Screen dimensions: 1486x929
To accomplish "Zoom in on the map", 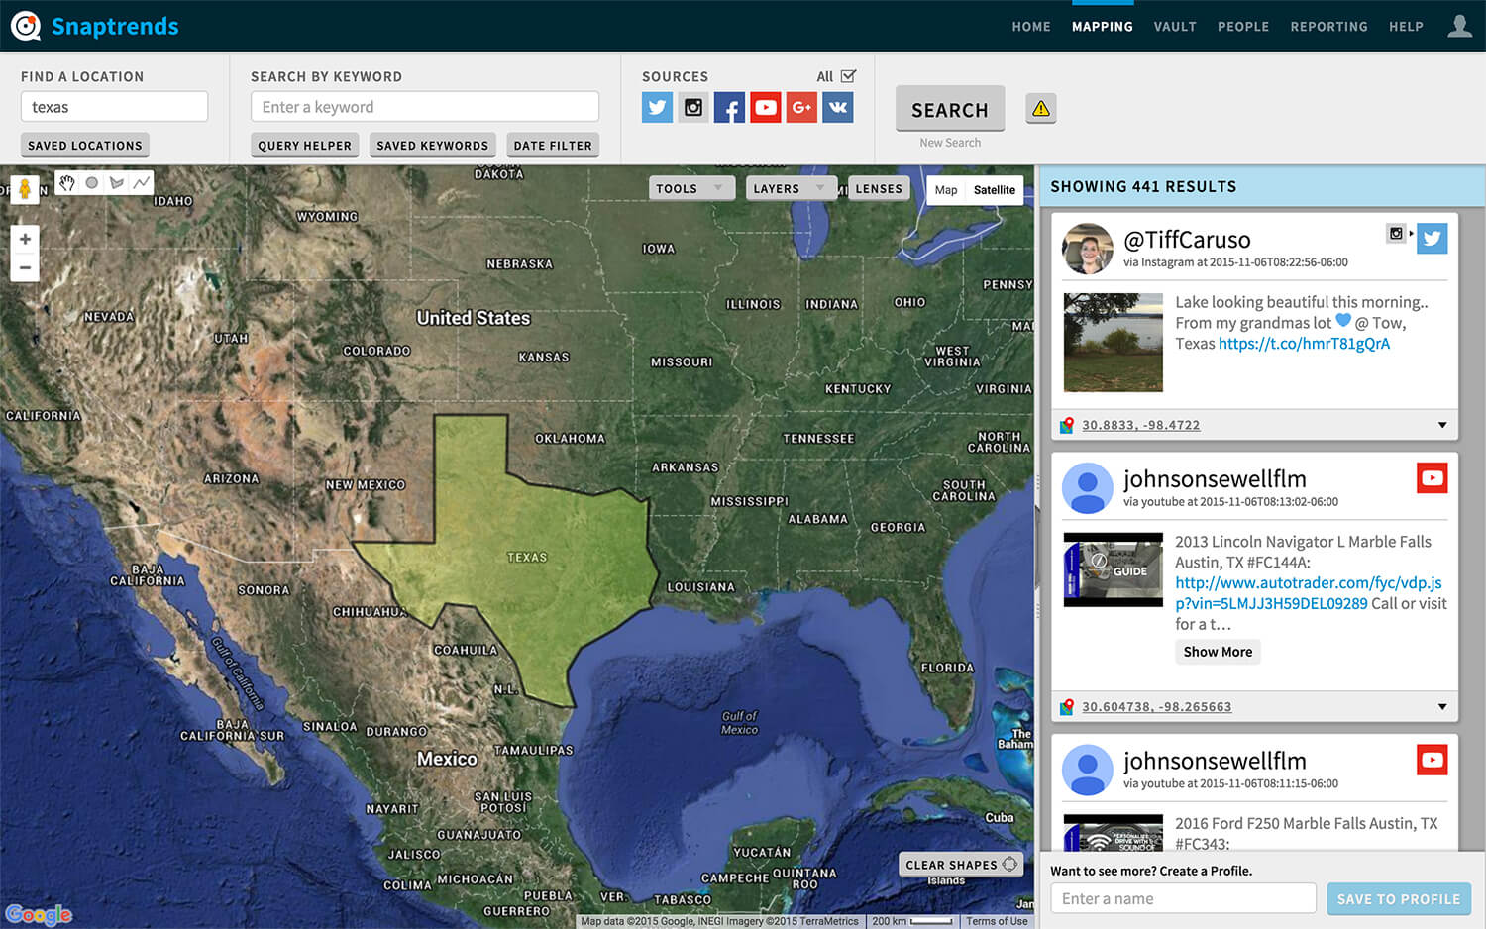I will tap(25, 239).
